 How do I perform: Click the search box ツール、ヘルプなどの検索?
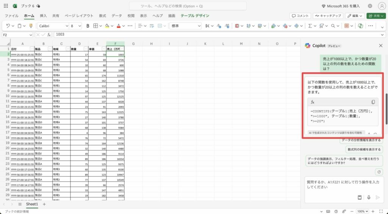188,6
